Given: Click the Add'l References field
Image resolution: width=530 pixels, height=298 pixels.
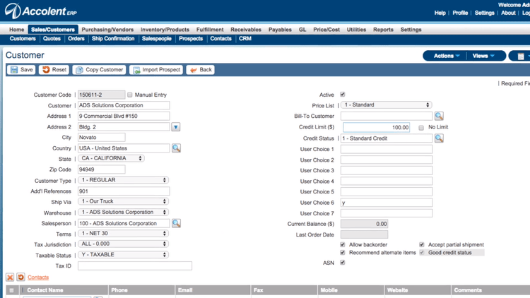Looking at the screenshot, I should click(x=124, y=191).
